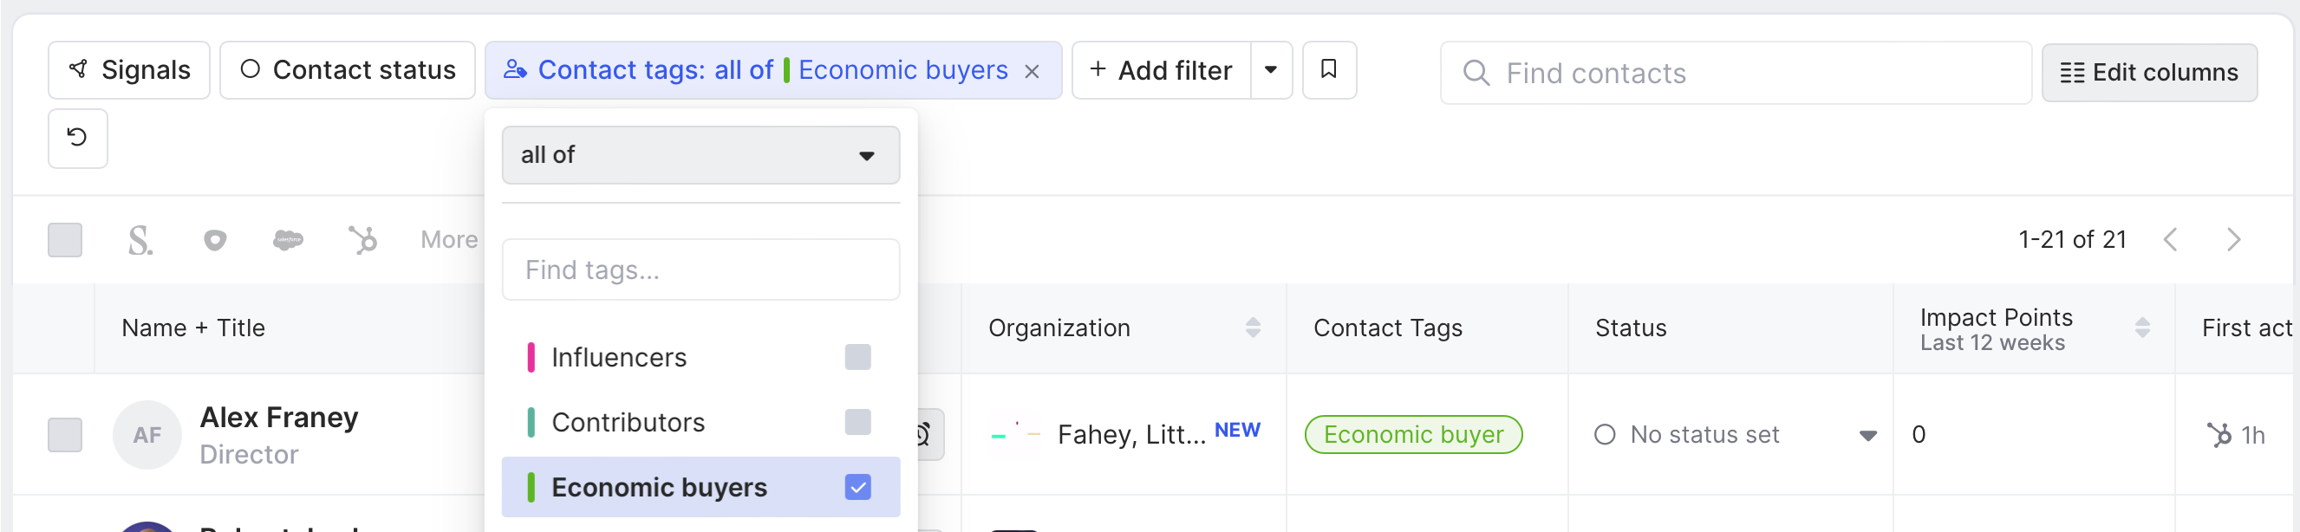2300x532 pixels.
Task: Click the HubSpot sprocket icon in toolbar
Action: [x=362, y=240]
